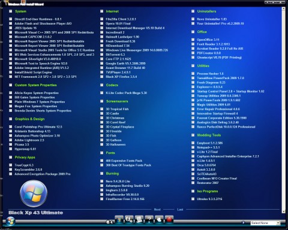Check the Graphics & Design category checkbox
This screenshot has height=230, width=288.
click(x=11, y=119)
